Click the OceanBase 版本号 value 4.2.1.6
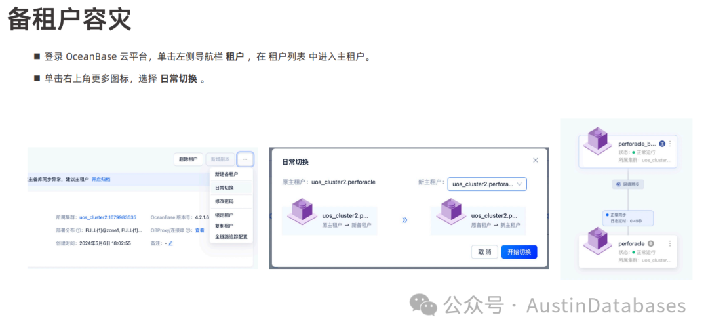 pos(202,217)
